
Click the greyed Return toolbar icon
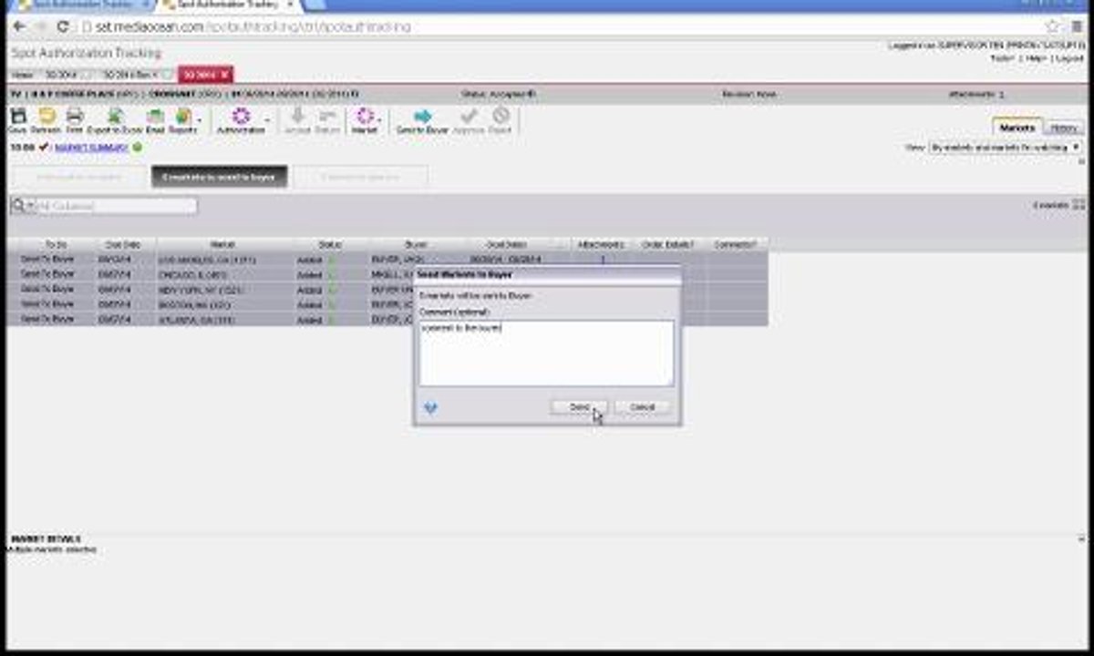click(x=327, y=116)
